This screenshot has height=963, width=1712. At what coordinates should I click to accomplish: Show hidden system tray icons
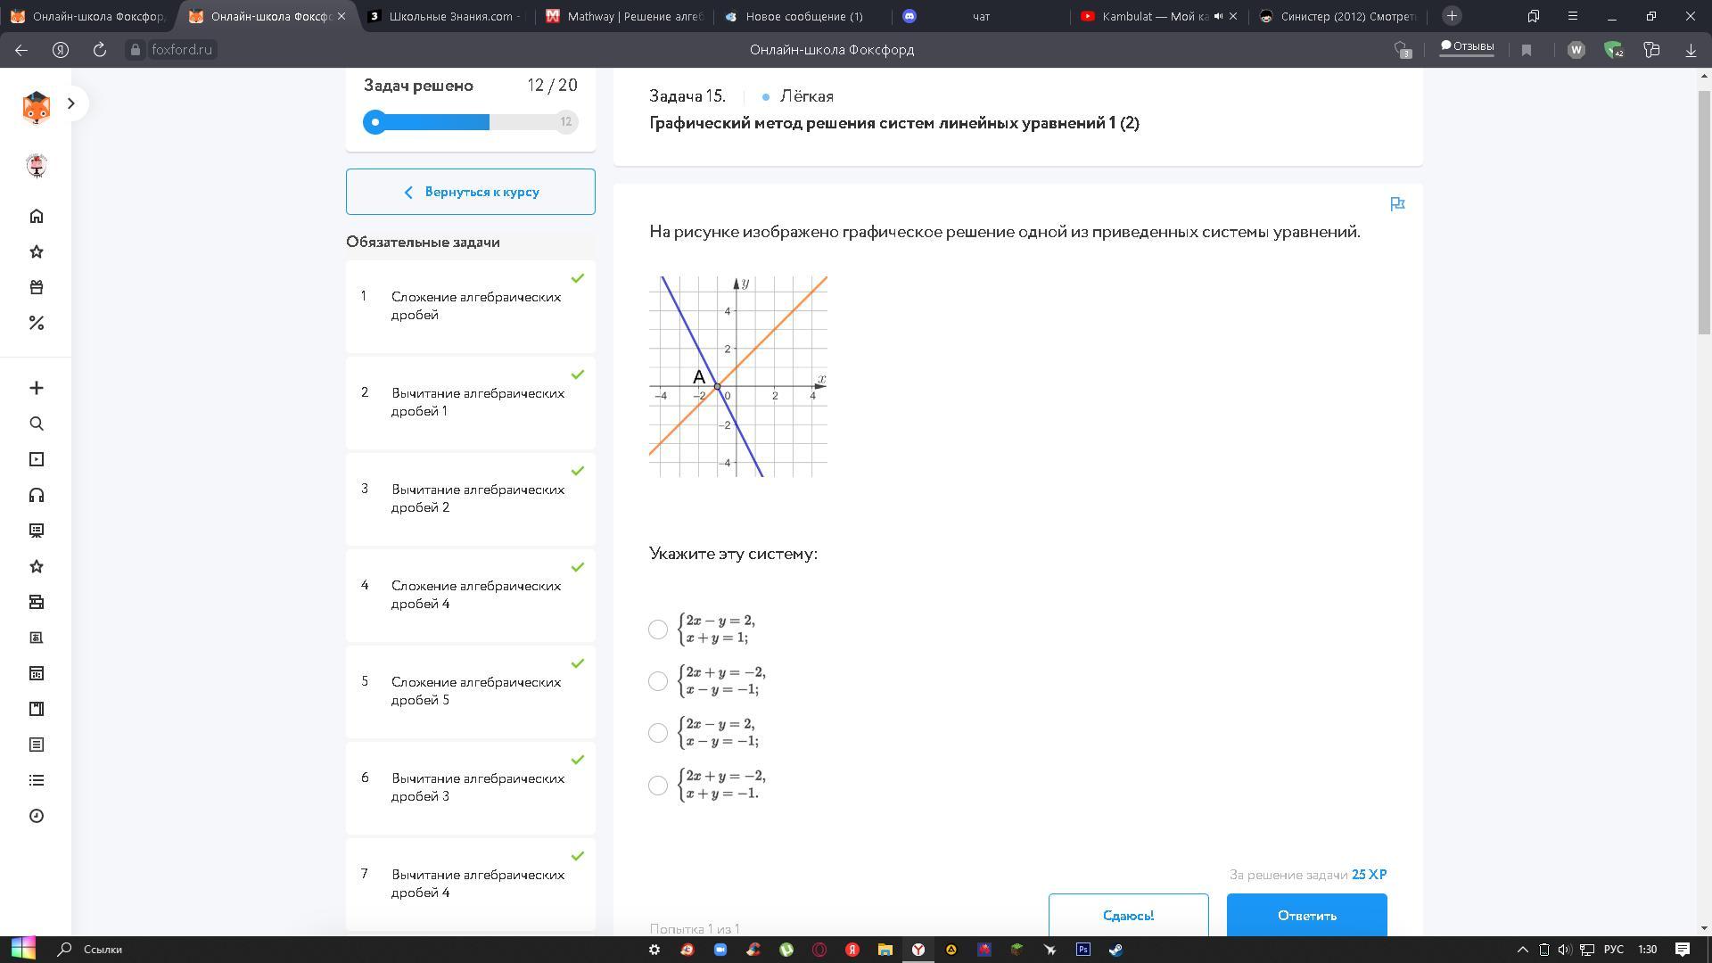coord(1522,950)
